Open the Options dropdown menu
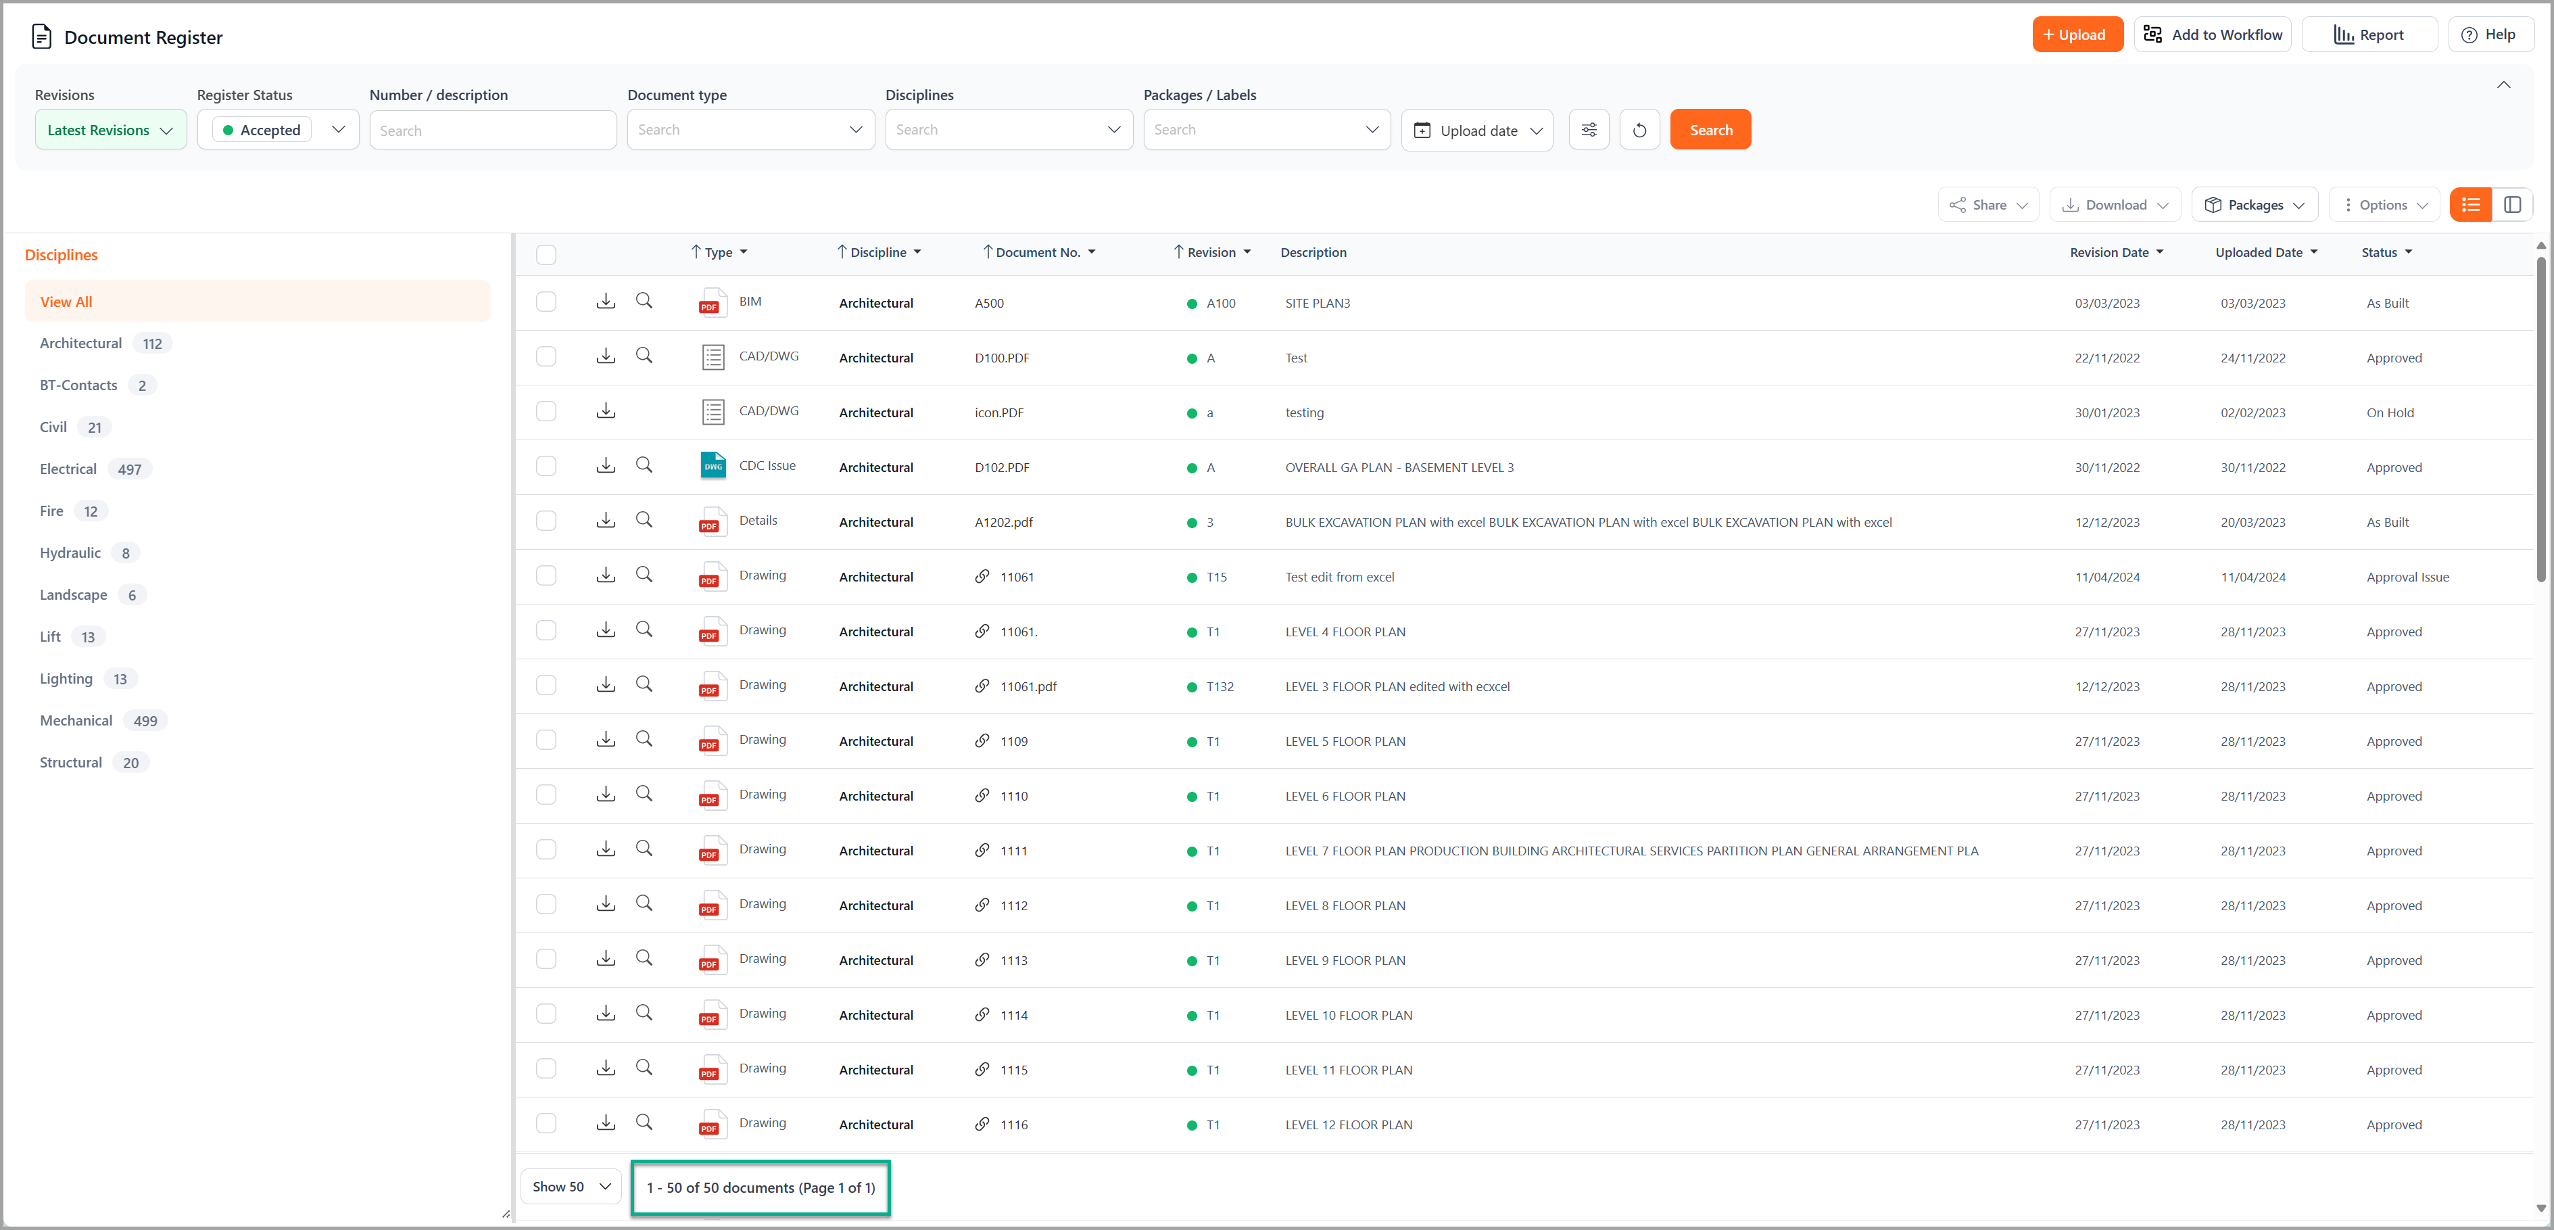The width and height of the screenshot is (2554, 1230). tap(2384, 204)
